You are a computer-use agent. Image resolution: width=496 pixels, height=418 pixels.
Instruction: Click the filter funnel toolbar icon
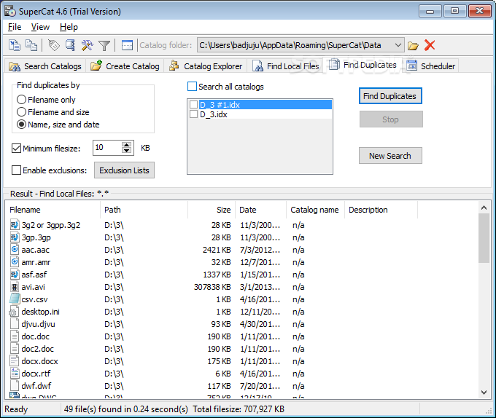click(x=104, y=45)
